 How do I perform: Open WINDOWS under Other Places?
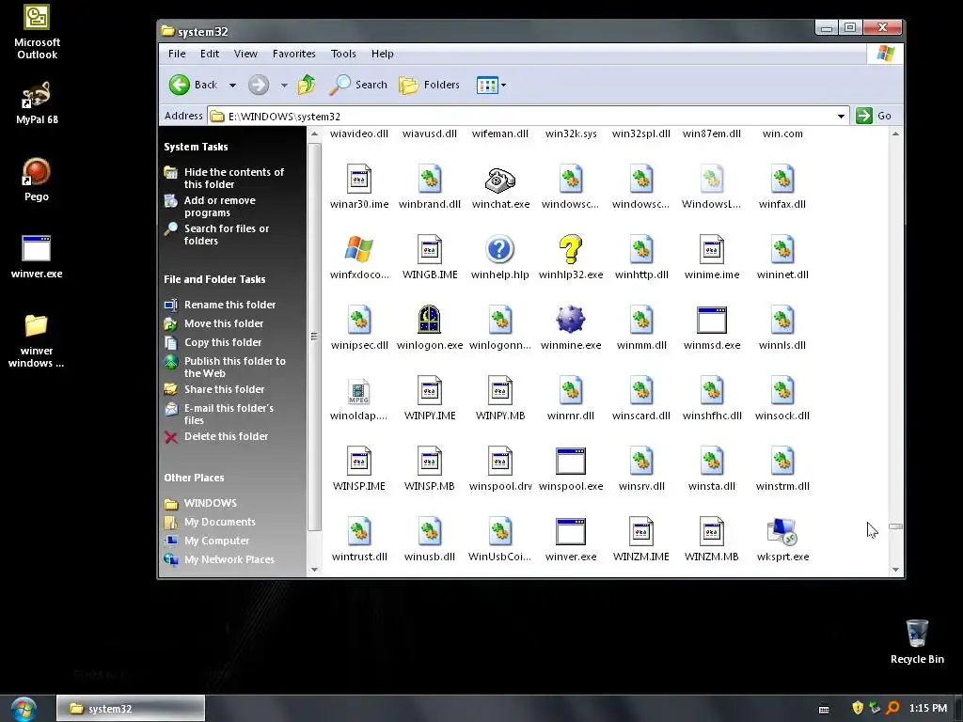(210, 503)
